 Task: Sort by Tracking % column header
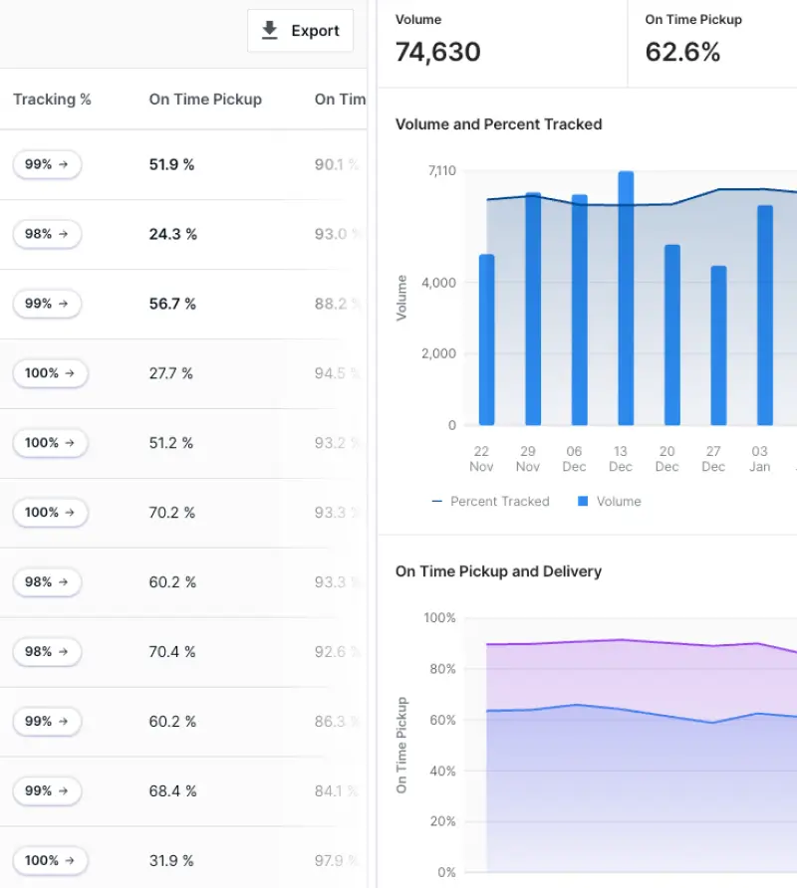[x=52, y=100]
